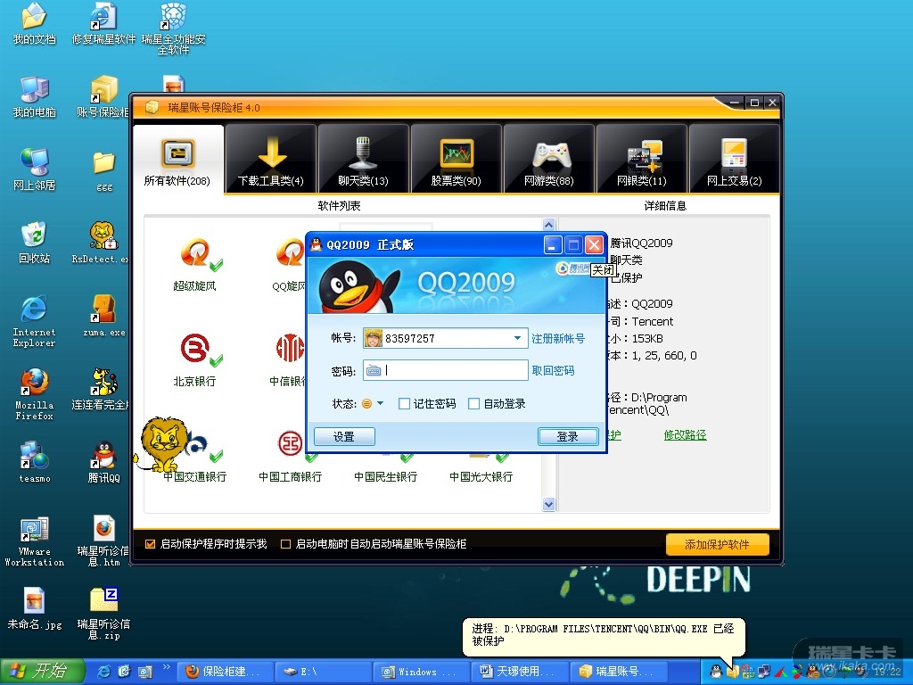Click the 中国交通银行 entry

(195, 476)
